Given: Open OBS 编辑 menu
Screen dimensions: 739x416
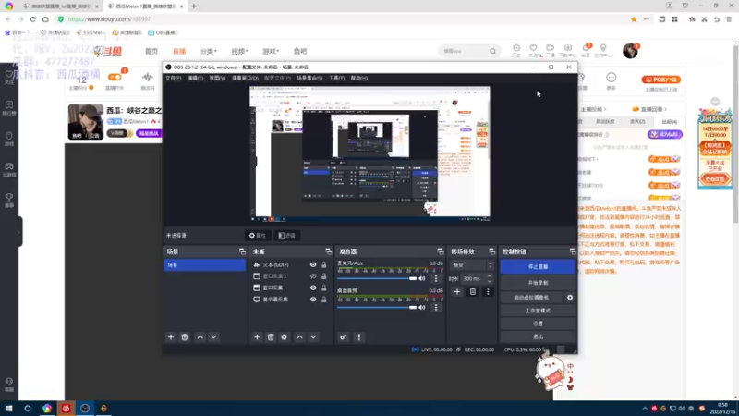Looking at the screenshot, I should tap(195, 78).
